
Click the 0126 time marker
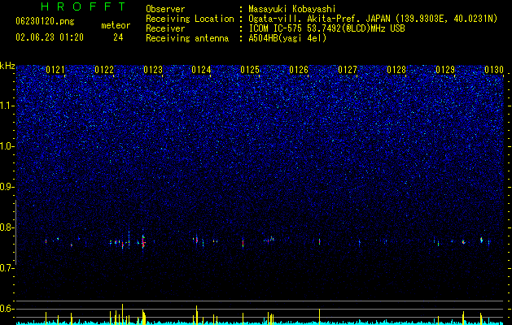pos(299,70)
